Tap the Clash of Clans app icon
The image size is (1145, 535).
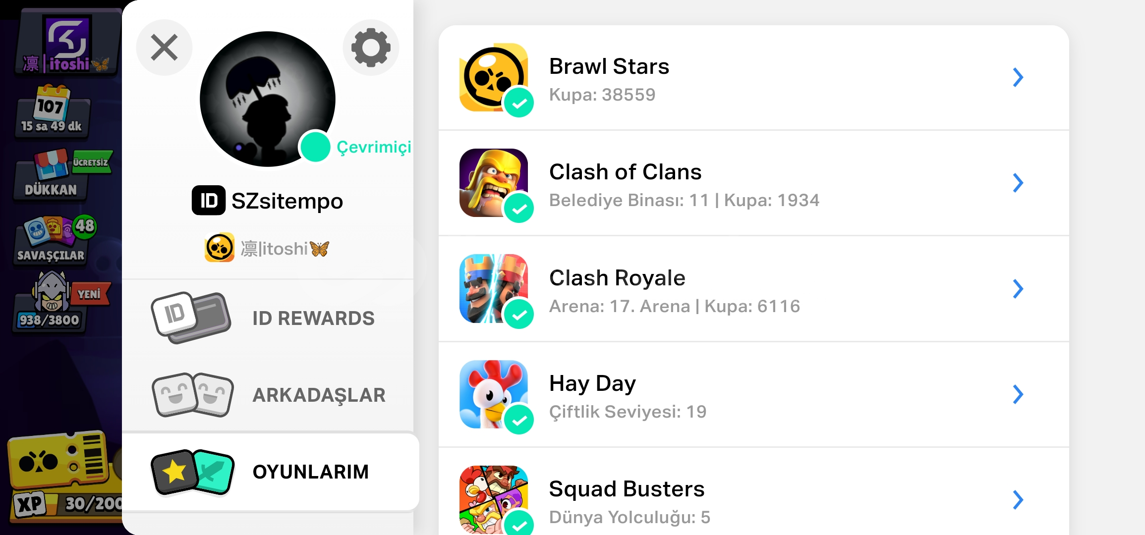(x=493, y=183)
